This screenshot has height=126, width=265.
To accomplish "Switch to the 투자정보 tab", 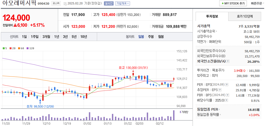I will [212, 16].
